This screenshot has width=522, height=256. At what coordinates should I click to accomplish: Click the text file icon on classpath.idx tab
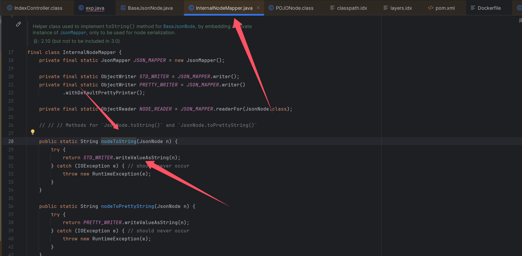point(332,8)
